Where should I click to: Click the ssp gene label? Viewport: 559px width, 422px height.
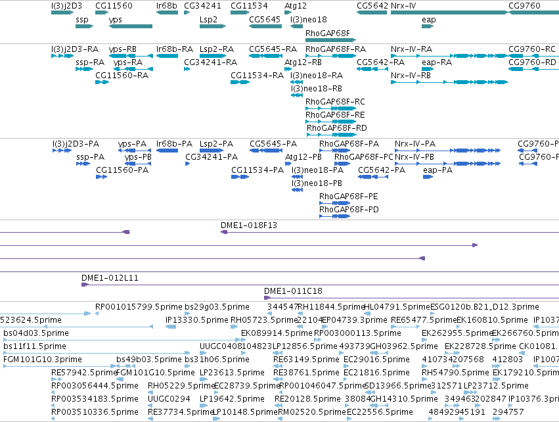click(x=82, y=19)
